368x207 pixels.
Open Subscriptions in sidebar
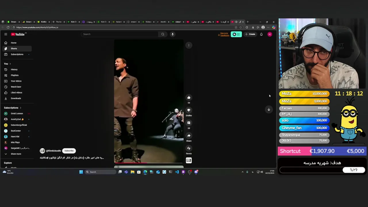tap(17, 54)
